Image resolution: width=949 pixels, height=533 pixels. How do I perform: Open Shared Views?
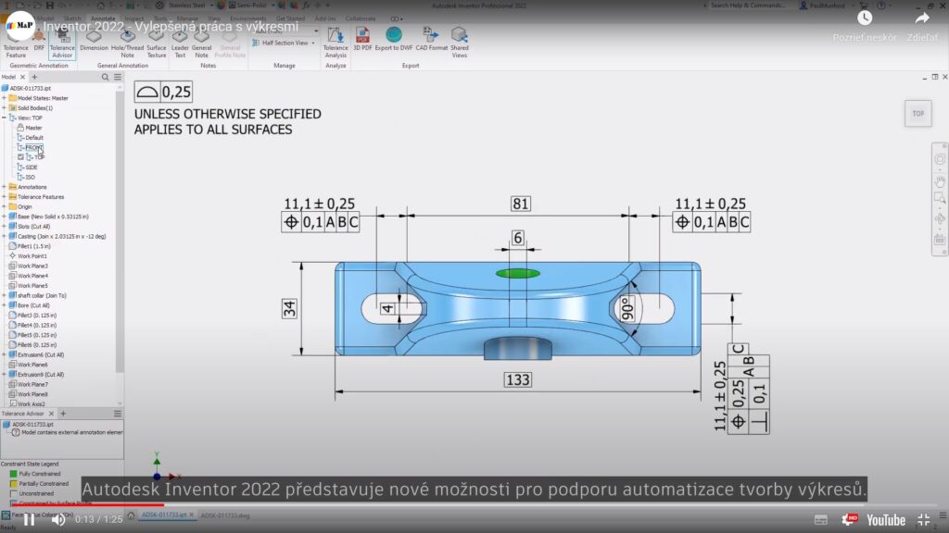[460, 43]
